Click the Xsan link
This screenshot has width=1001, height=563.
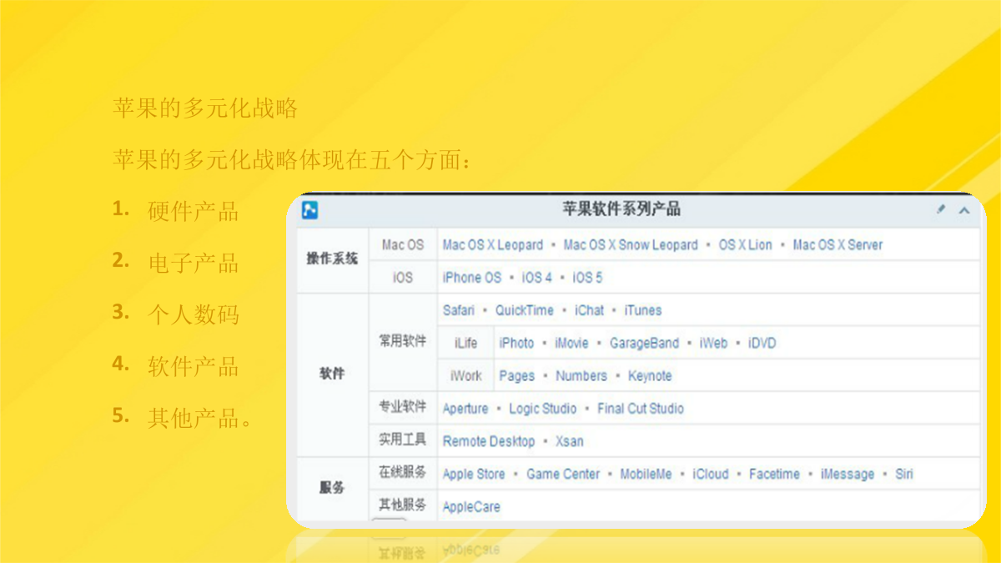click(x=570, y=441)
